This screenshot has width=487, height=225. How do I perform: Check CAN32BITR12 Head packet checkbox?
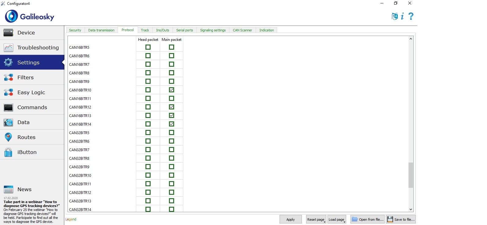(148, 192)
